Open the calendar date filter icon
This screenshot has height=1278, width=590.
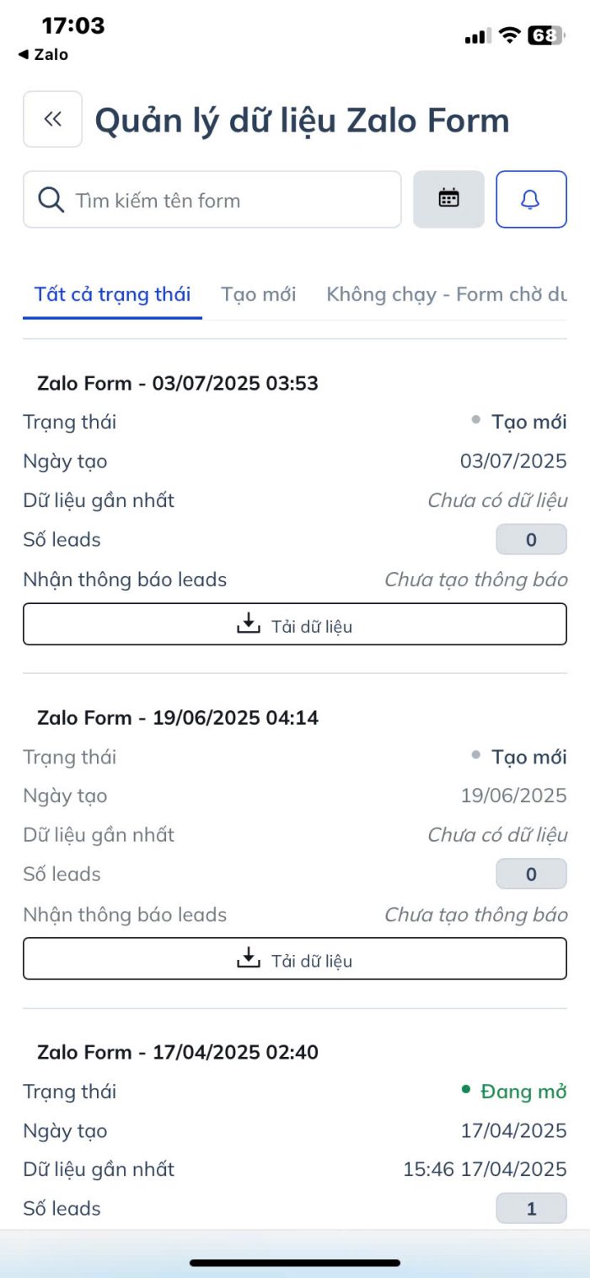[448, 199]
